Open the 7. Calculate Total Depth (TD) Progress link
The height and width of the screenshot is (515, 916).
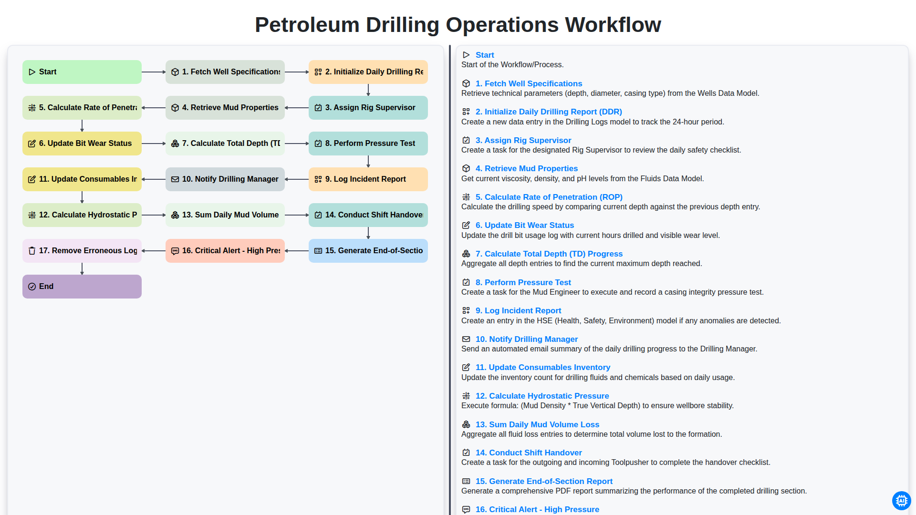coord(549,254)
